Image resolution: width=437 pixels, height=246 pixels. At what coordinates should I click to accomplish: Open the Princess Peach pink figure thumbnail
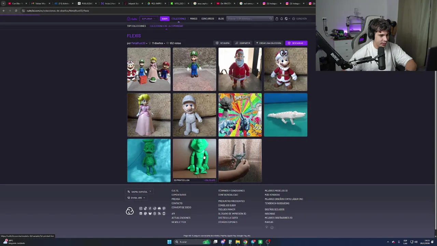(149, 115)
